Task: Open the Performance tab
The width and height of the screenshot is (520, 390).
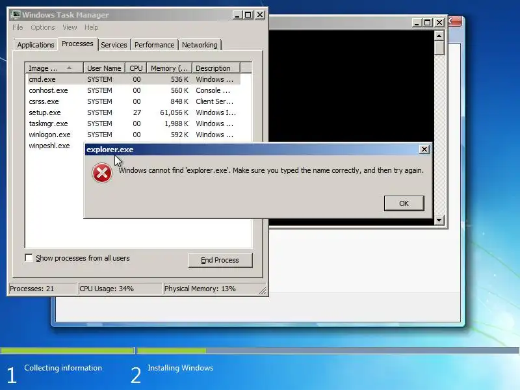Action: click(x=154, y=45)
